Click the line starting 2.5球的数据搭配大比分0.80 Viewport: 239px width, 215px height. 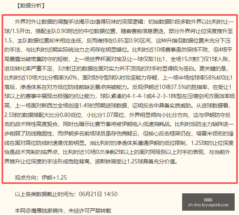pyautogui.click(x=117, y=115)
